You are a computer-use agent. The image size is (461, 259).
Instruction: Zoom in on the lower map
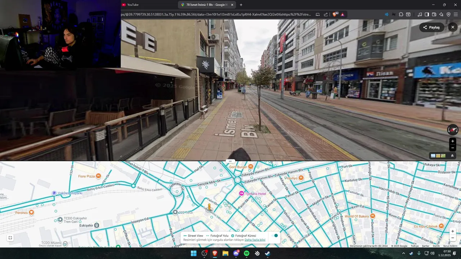pyautogui.click(x=453, y=231)
